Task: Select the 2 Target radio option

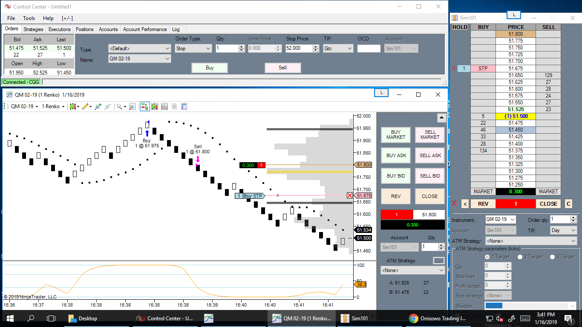Action: 520,257
